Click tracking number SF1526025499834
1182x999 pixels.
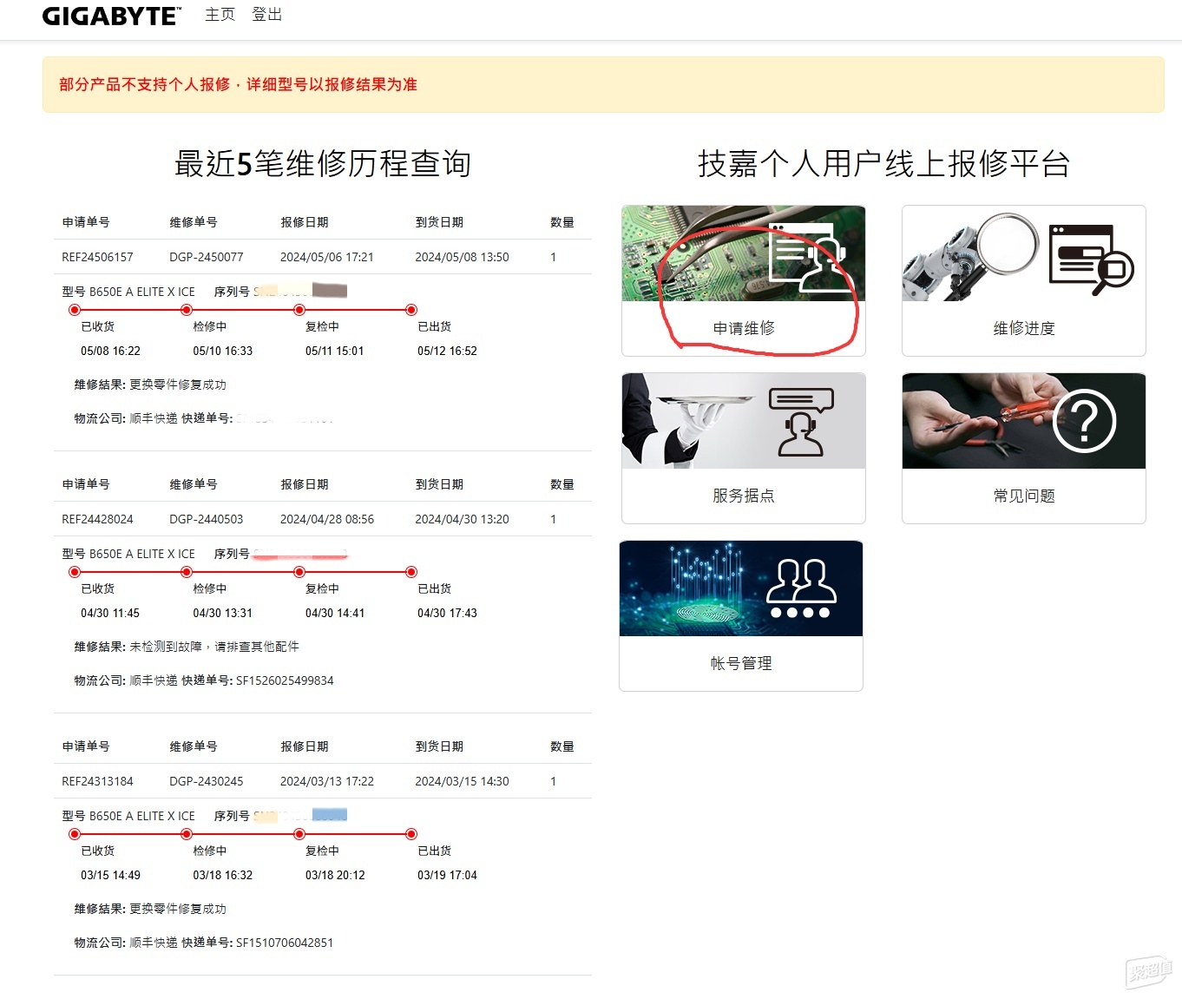tap(285, 680)
